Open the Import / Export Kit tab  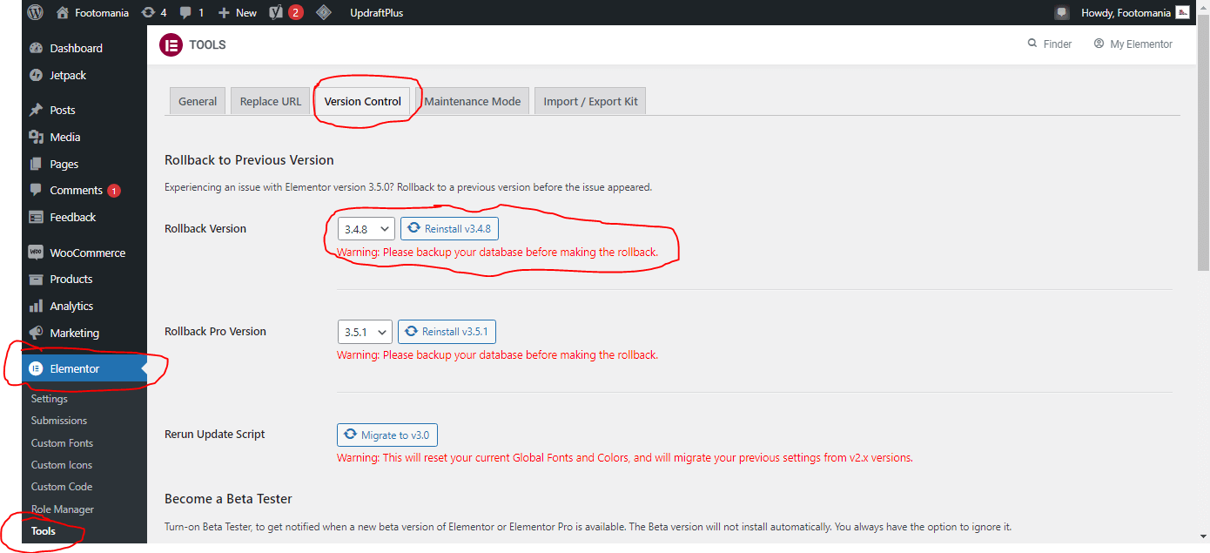pos(589,101)
